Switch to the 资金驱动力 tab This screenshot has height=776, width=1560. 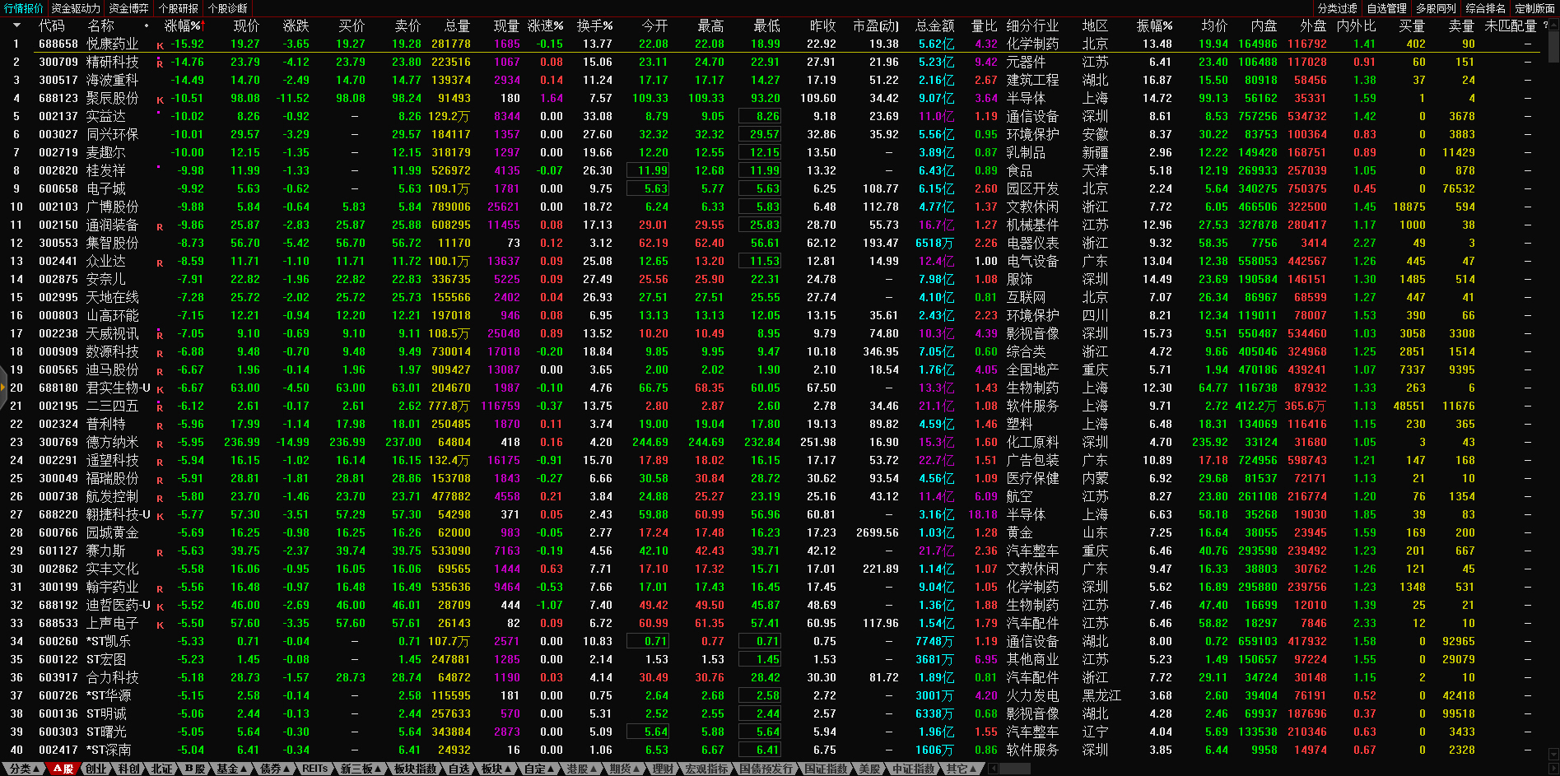tap(75, 8)
